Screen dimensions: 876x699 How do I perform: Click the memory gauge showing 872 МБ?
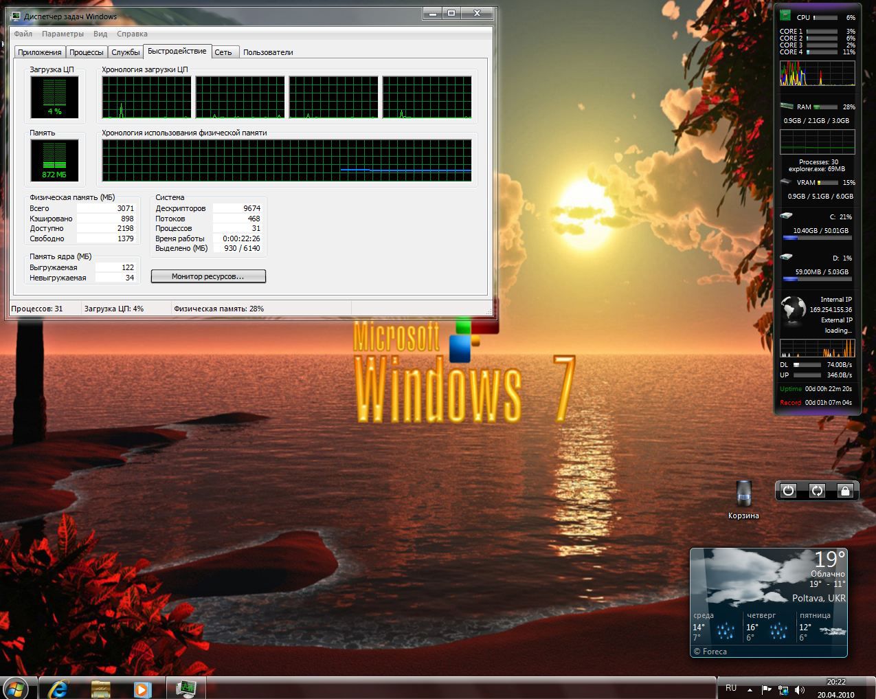point(54,160)
